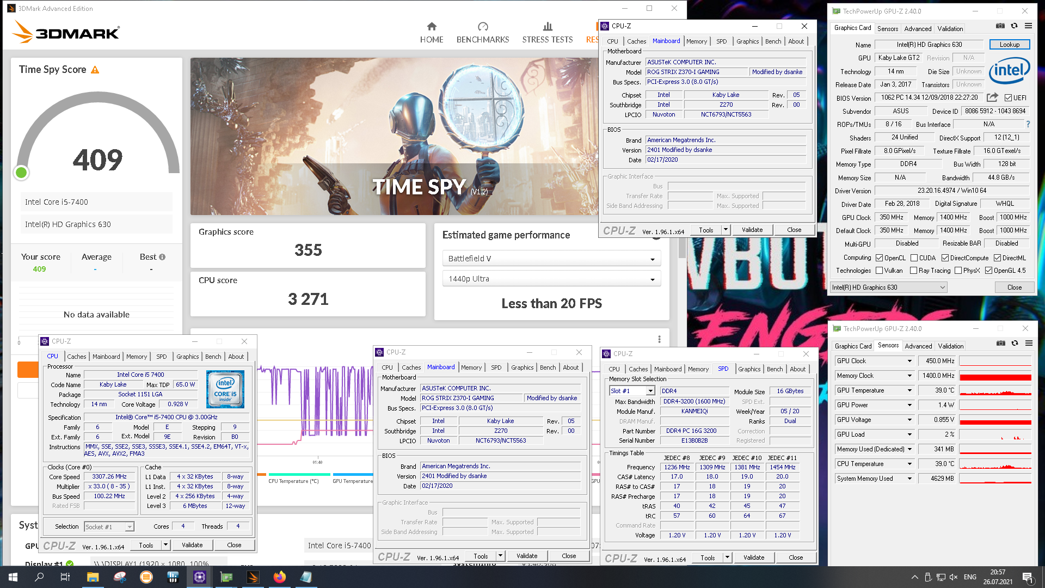This screenshot has height=588, width=1045.
Task: Open Firefox from the taskbar
Action: pyautogui.click(x=280, y=577)
